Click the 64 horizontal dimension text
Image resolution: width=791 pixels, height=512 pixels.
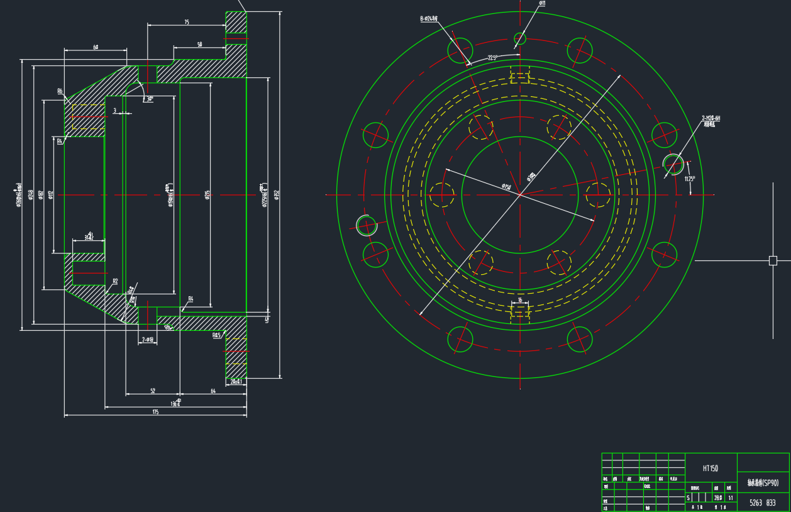(213, 391)
